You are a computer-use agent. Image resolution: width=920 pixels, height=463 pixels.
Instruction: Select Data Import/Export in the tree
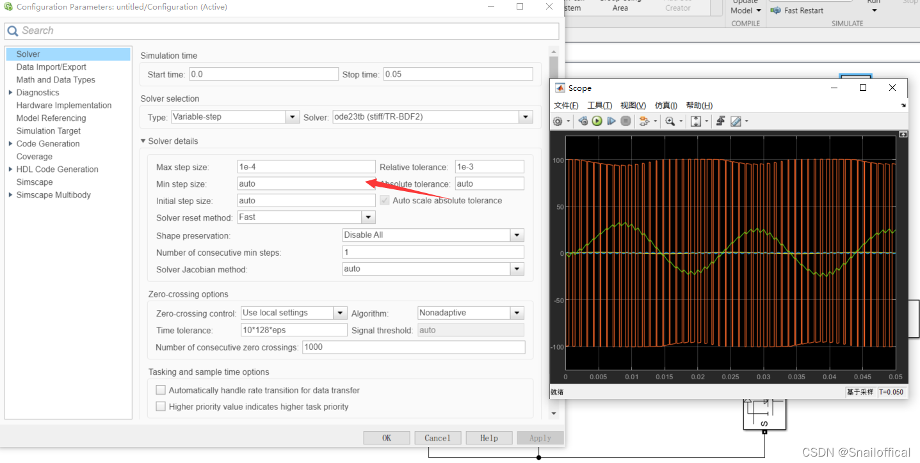coord(51,67)
